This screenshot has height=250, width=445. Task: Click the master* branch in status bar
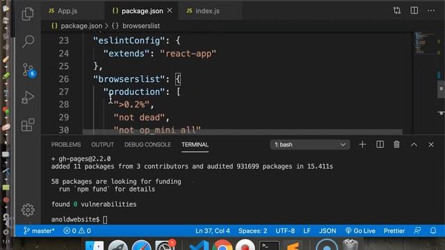(x=39, y=231)
